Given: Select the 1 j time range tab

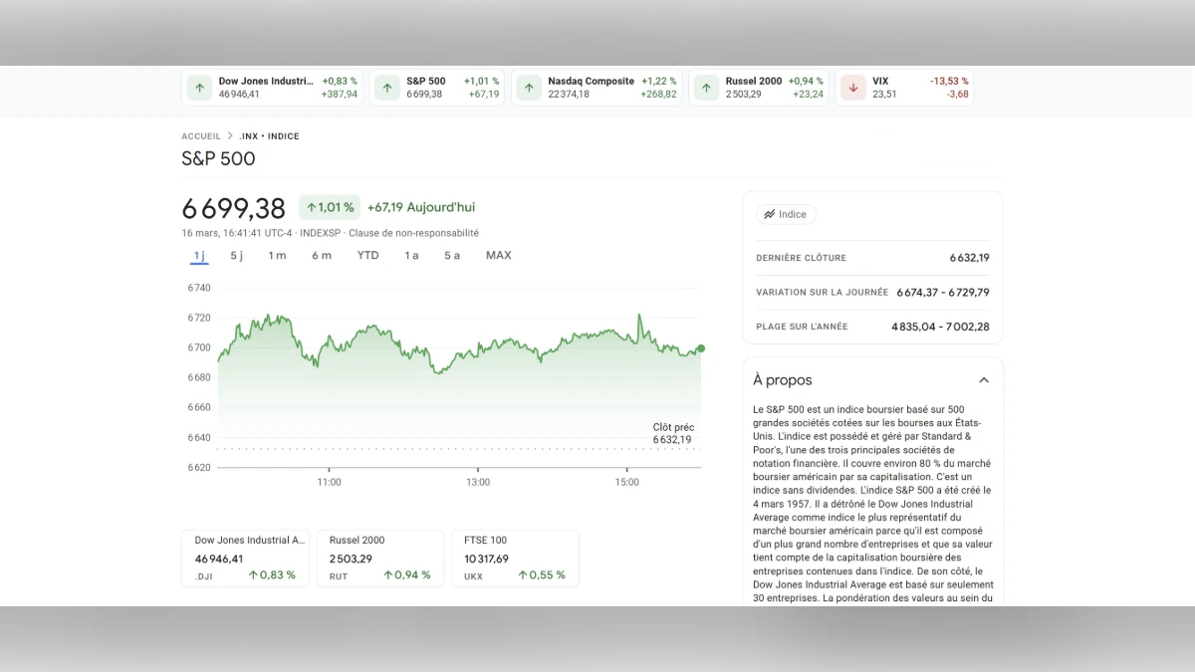Looking at the screenshot, I should [x=199, y=256].
